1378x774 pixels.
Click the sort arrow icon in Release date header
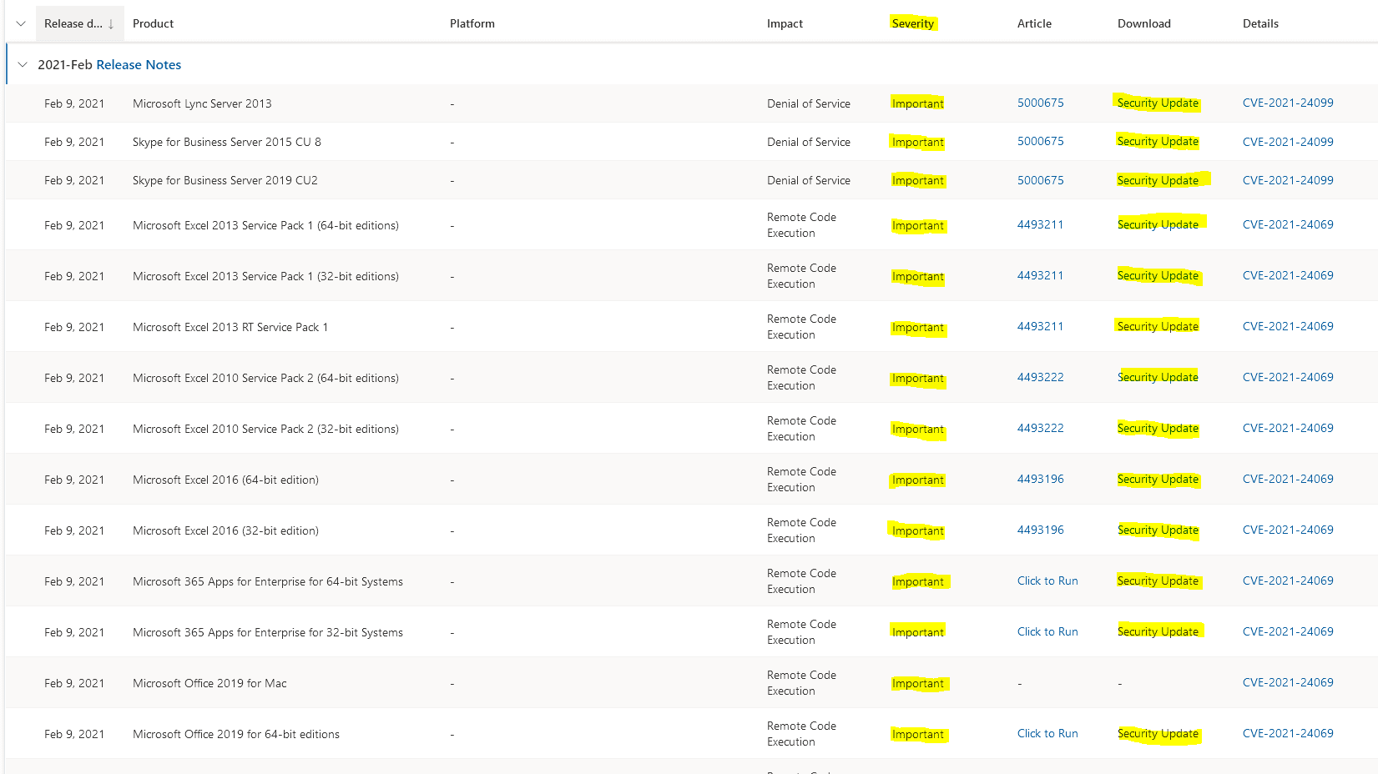(111, 24)
